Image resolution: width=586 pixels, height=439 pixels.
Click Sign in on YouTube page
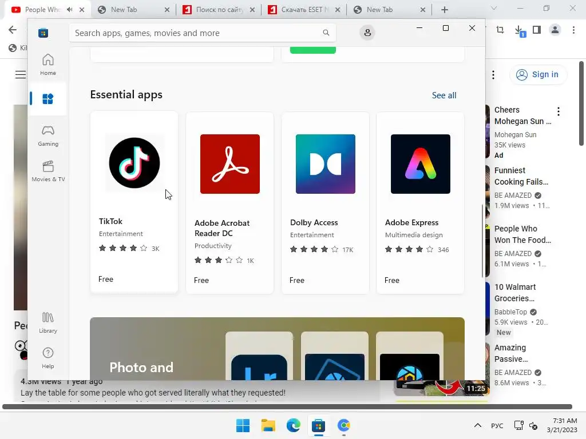tap(538, 75)
